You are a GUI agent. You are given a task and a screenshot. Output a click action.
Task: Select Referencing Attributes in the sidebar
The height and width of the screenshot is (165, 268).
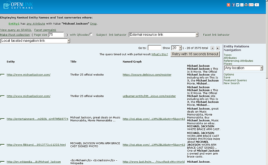point(238,61)
